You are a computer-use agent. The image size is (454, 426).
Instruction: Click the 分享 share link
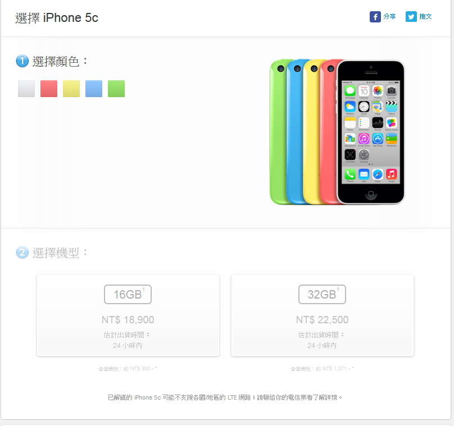click(x=389, y=16)
